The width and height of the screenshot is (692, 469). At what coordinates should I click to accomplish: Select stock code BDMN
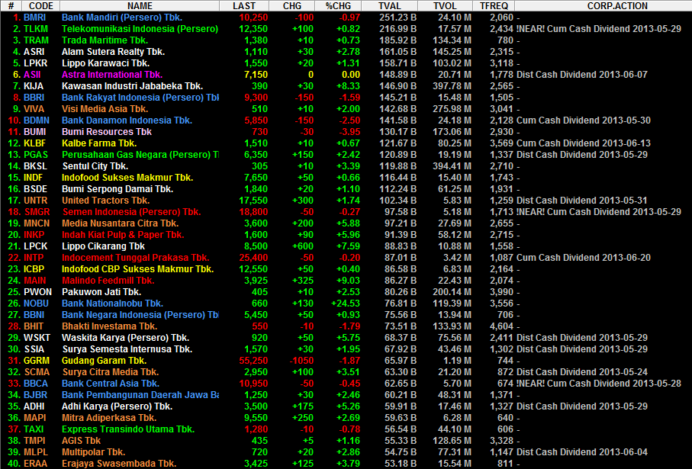coord(36,121)
